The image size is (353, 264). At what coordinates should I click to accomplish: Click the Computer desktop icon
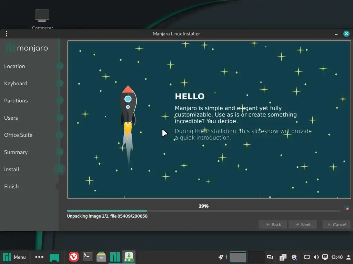(42, 19)
